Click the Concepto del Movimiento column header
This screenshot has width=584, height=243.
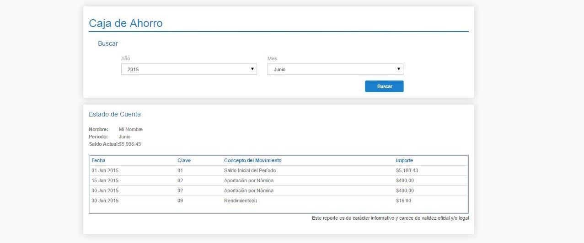(252, 160)
